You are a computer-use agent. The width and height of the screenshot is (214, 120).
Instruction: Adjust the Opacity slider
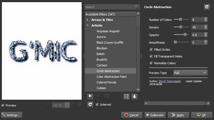point(181,35)
